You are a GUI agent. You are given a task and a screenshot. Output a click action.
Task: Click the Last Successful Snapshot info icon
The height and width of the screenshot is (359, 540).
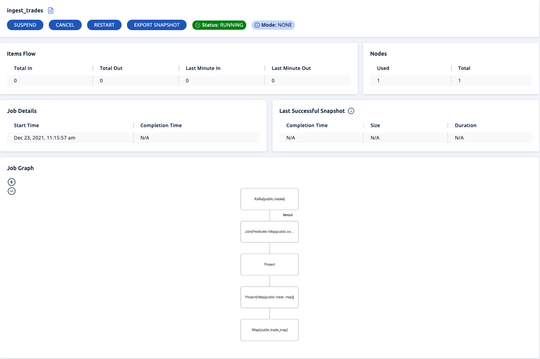pyautogui.click(x=351, y=111)
